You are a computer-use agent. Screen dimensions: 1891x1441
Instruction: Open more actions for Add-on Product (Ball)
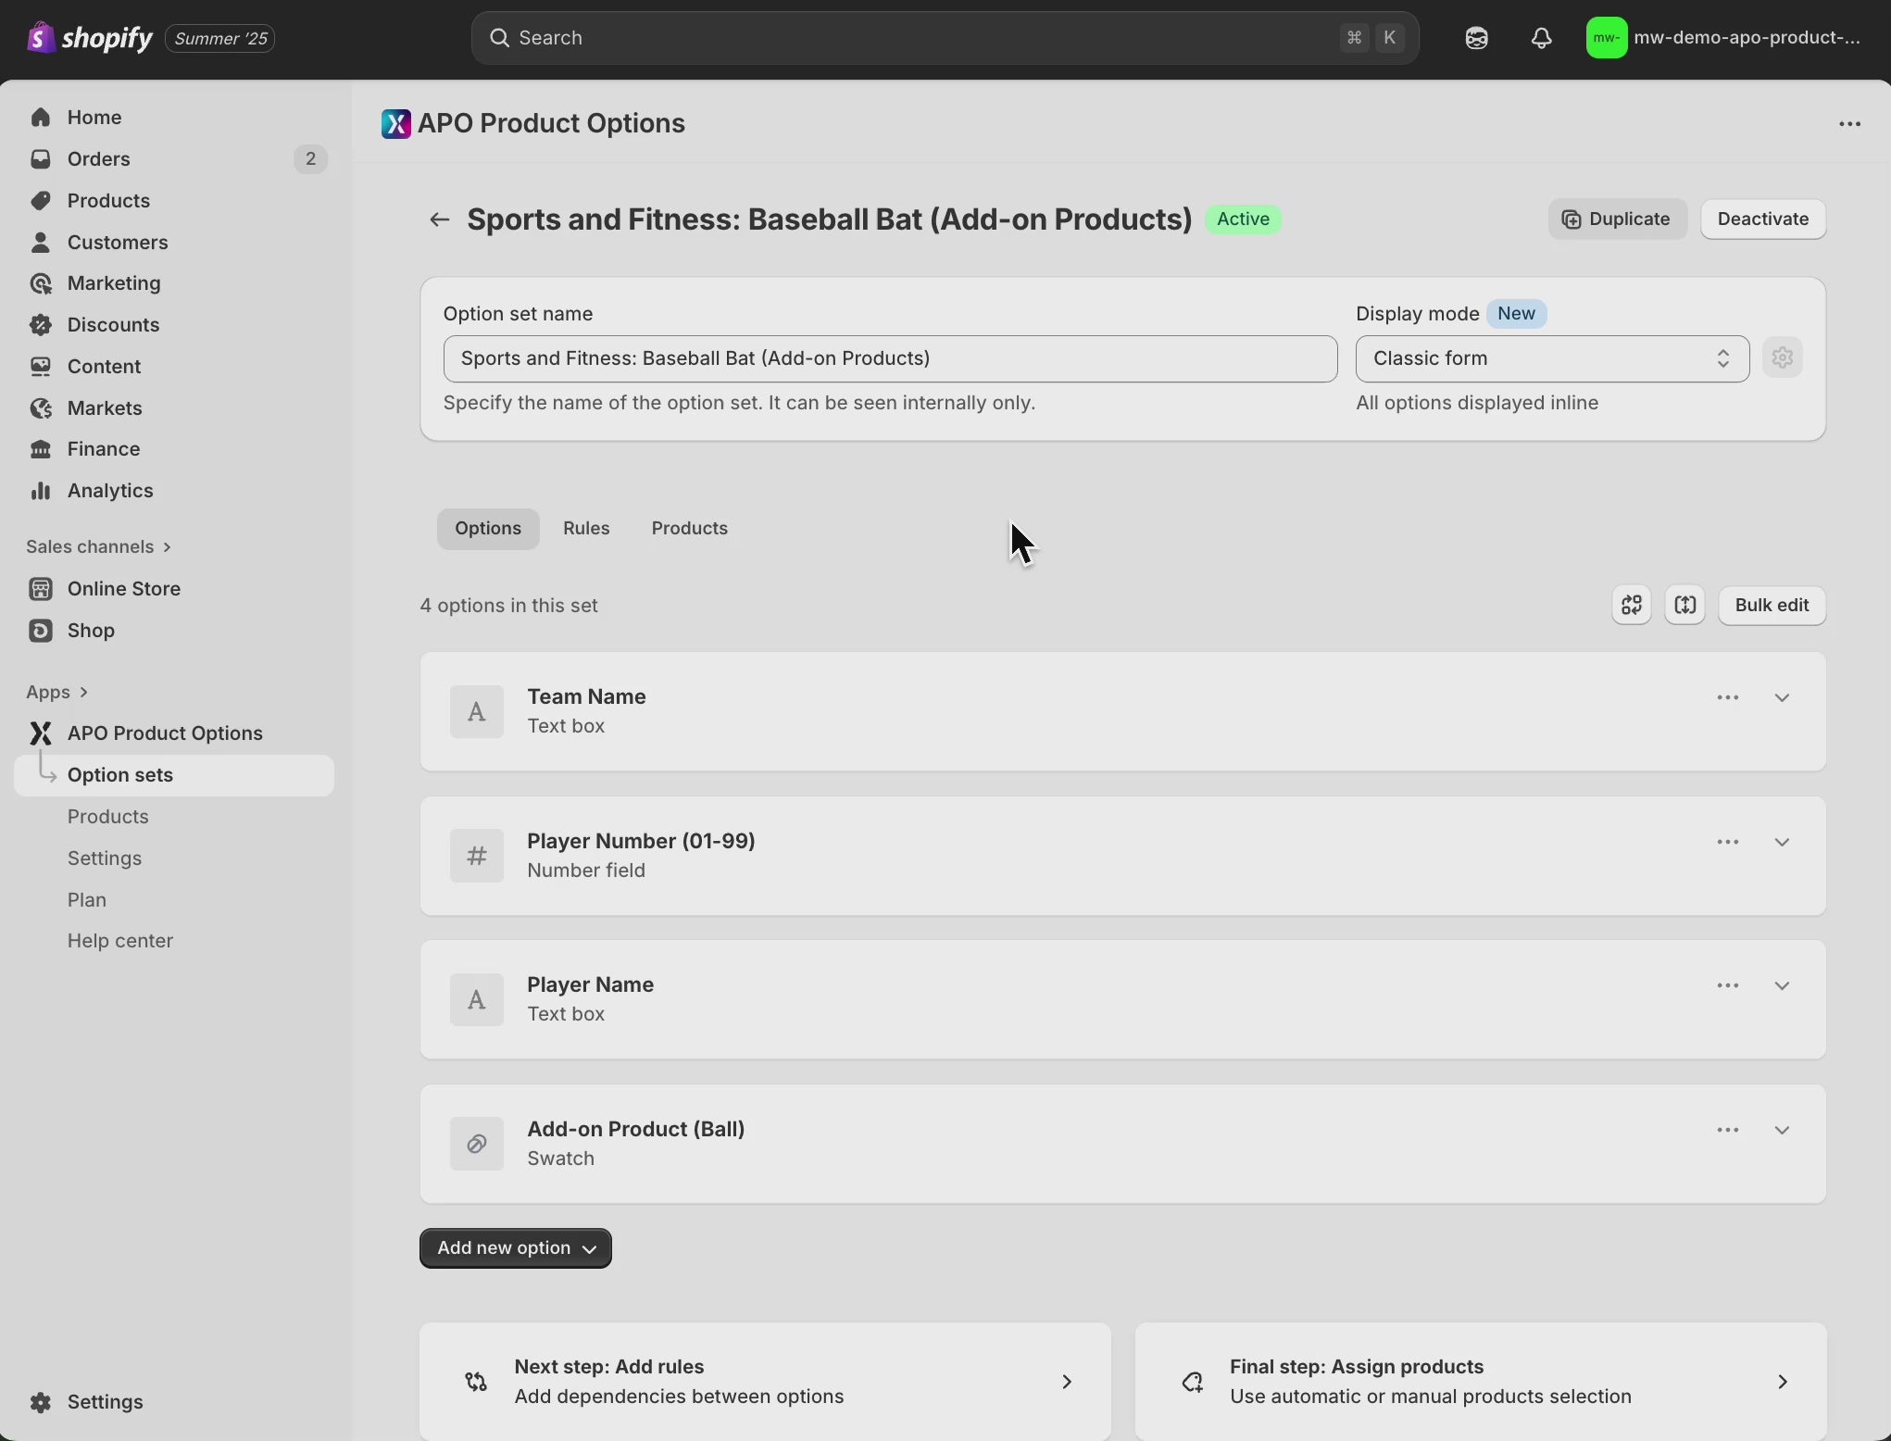coord(1727,1130)
